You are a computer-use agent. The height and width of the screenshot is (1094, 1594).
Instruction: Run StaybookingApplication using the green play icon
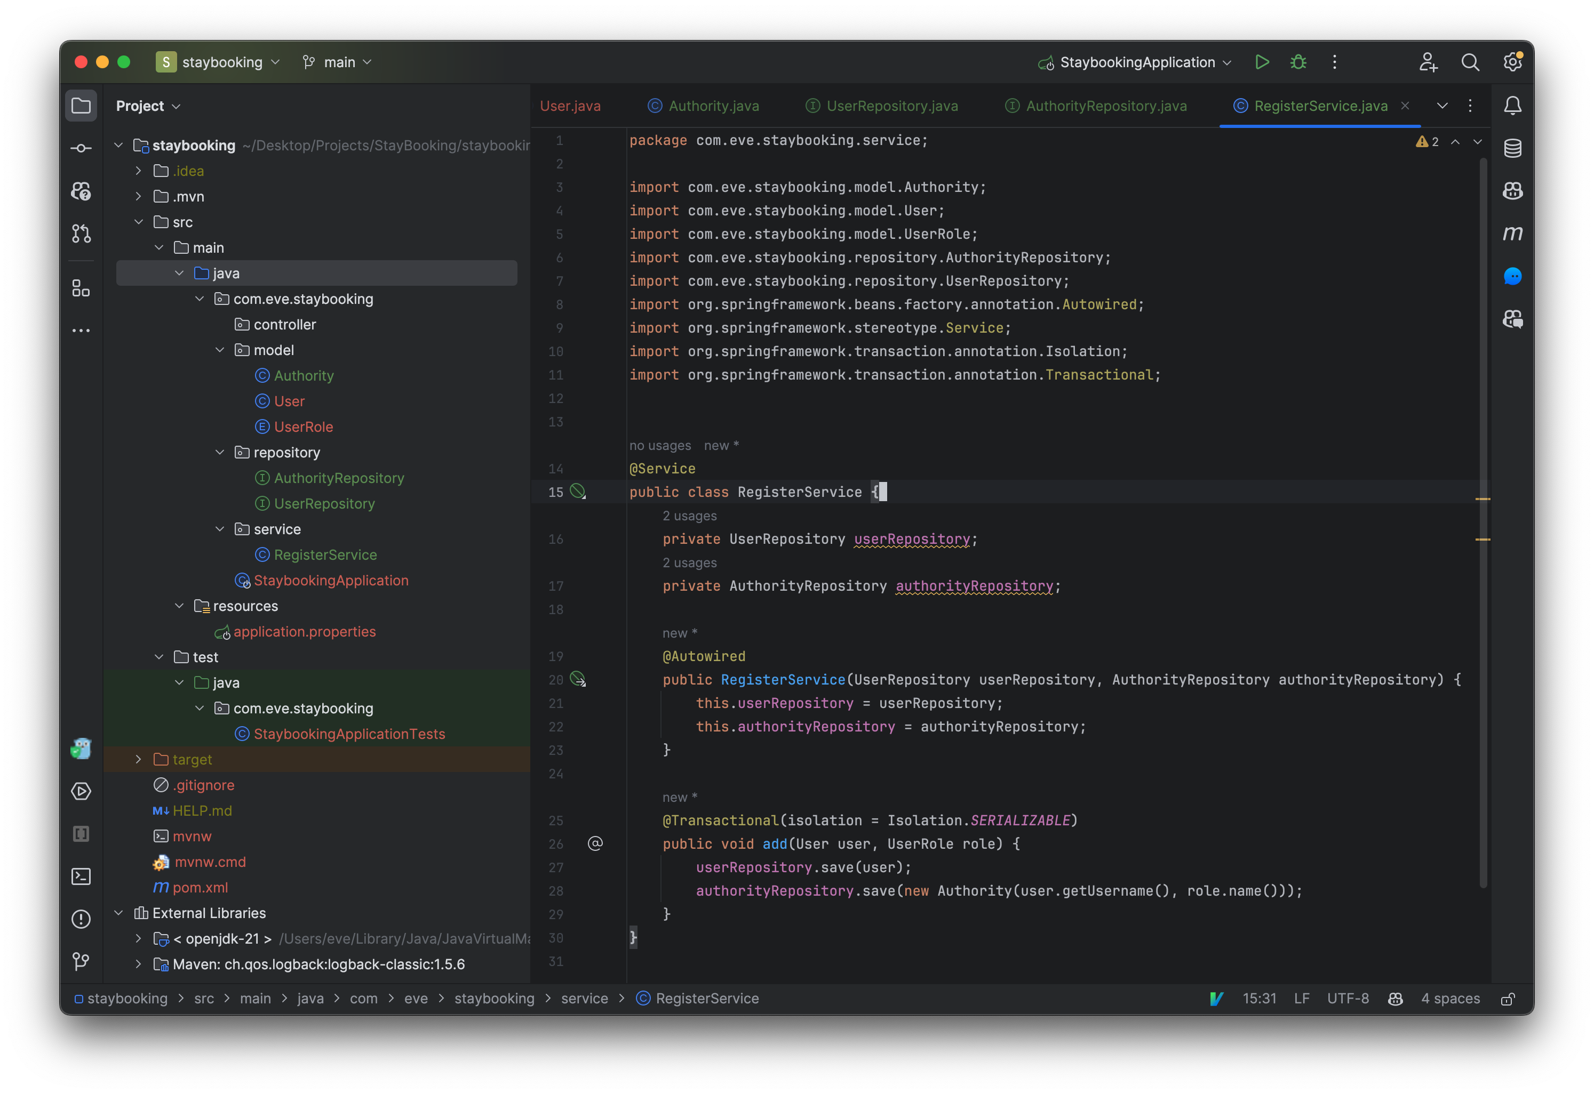(1262, 62)
